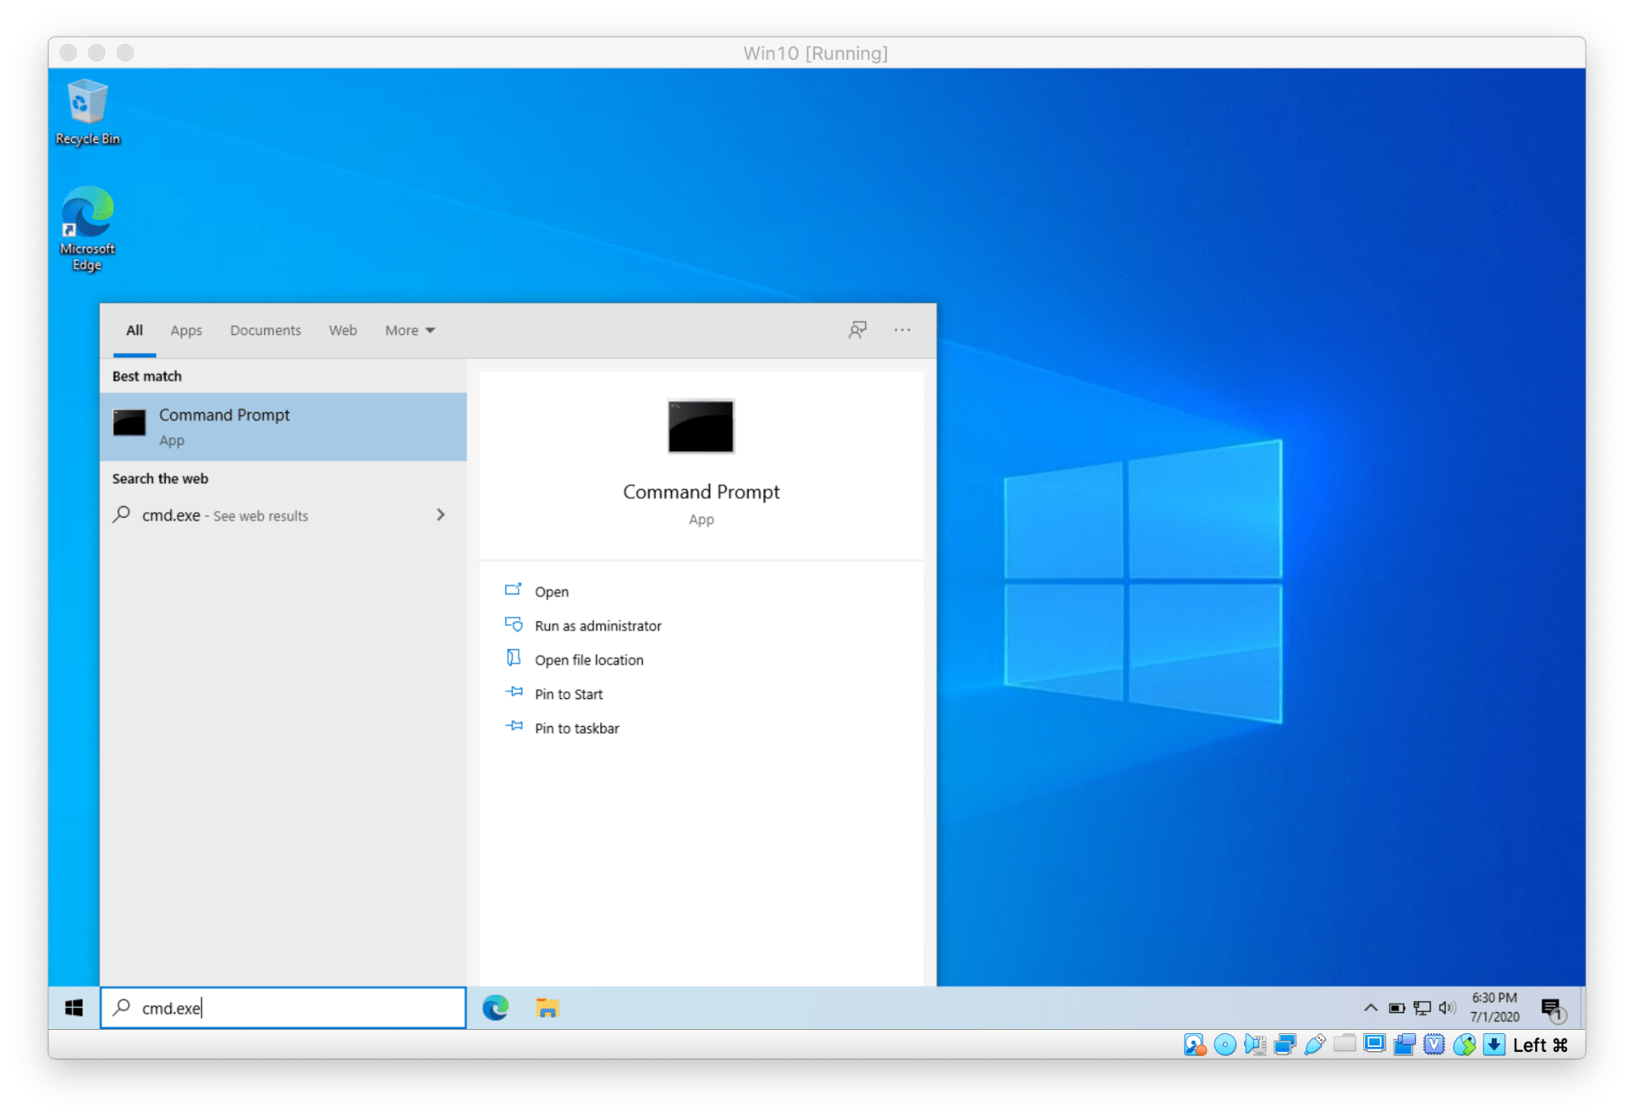Expand cmd.exe web results arrow

point(441,515)
